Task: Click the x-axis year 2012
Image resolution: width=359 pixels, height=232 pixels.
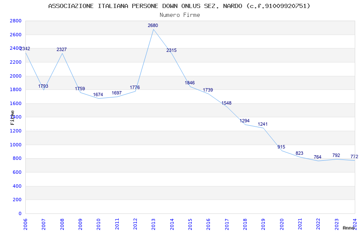Action: [x=135, y=224]
